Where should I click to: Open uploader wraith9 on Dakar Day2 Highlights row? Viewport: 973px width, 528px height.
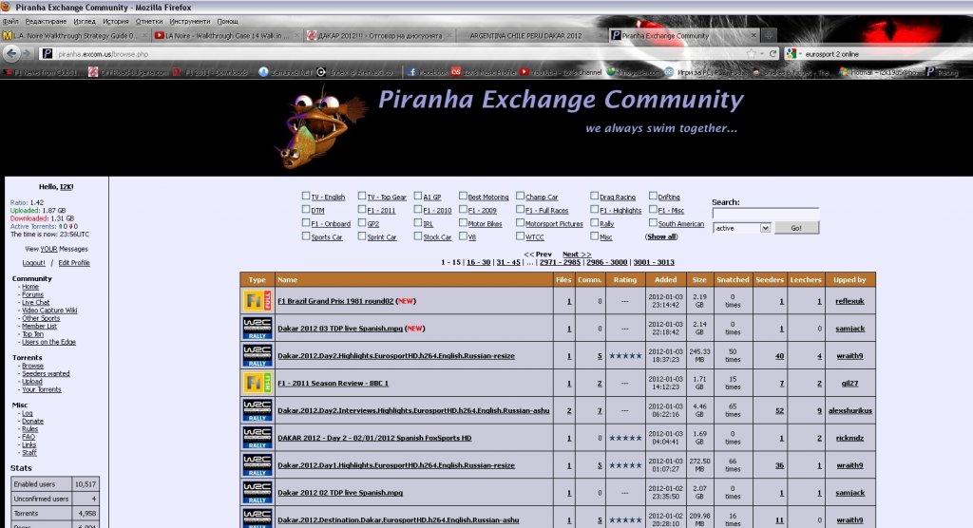pos(849,356)
